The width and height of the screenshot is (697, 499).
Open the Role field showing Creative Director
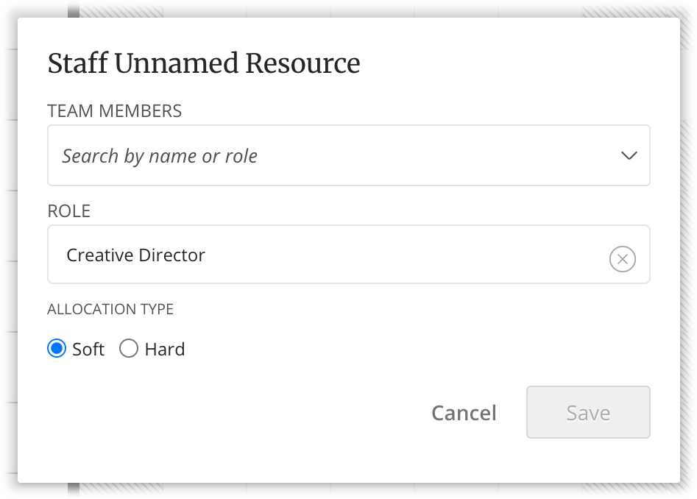tap(294, 254)
